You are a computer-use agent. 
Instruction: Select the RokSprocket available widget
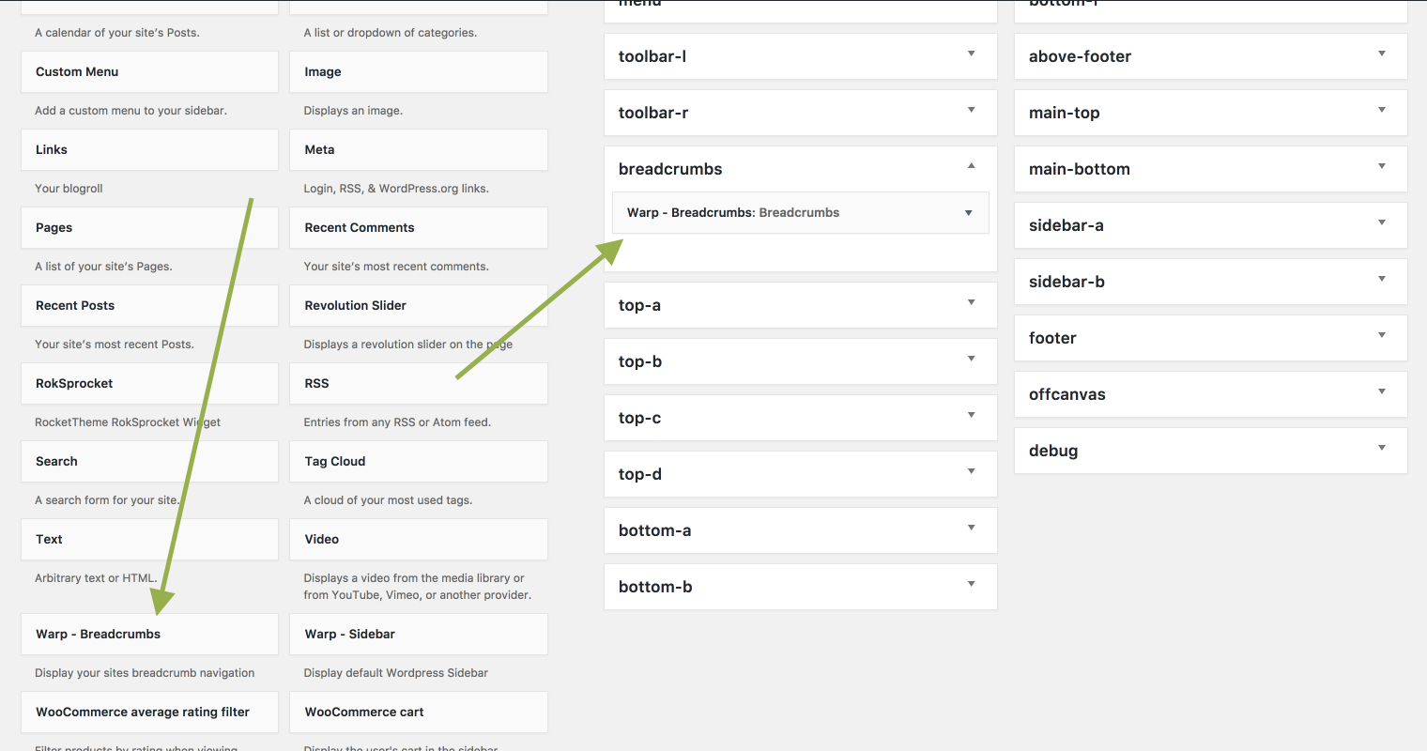pos(149,383)
